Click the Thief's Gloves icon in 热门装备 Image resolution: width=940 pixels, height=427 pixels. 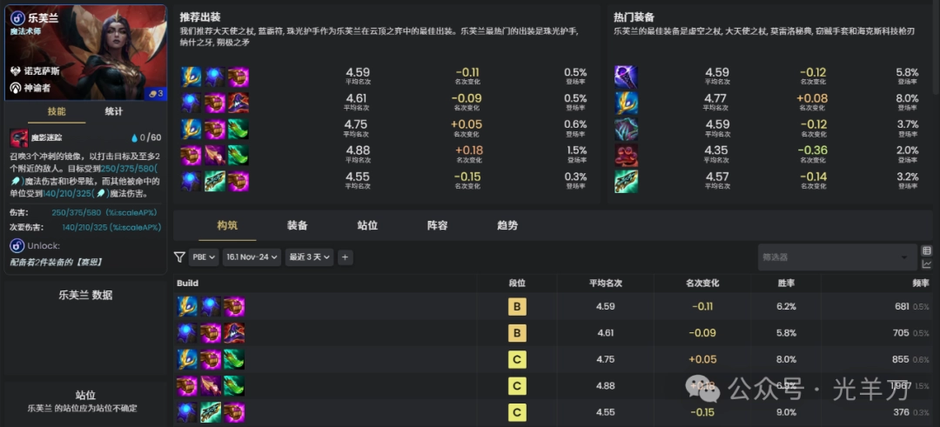coord(626,155)
